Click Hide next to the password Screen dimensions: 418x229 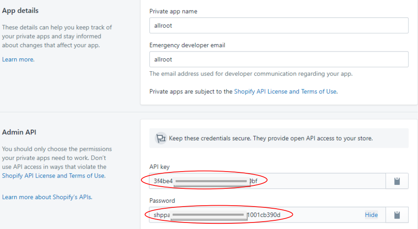click(x=371, y=215)
